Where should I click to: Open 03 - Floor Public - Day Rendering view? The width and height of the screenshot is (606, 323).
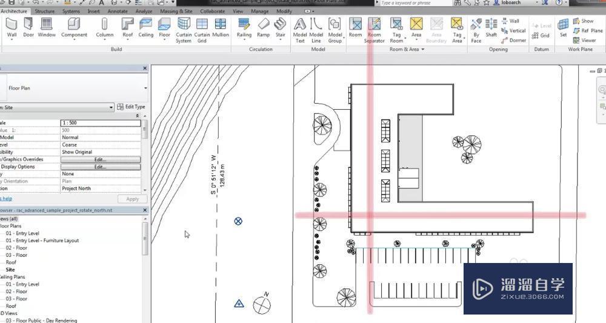(41, 321)
